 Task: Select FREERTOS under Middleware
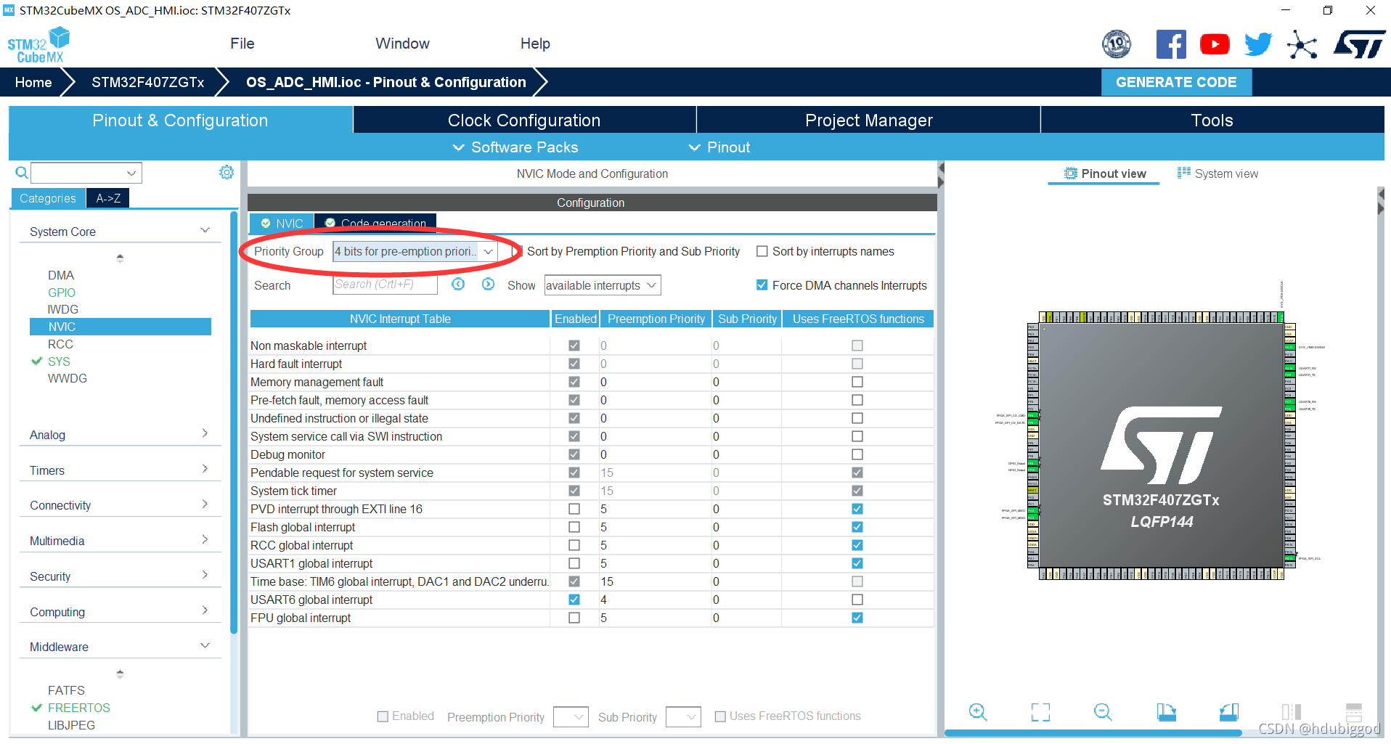78,708
